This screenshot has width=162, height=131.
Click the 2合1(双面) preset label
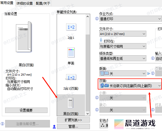pos(71,88)
